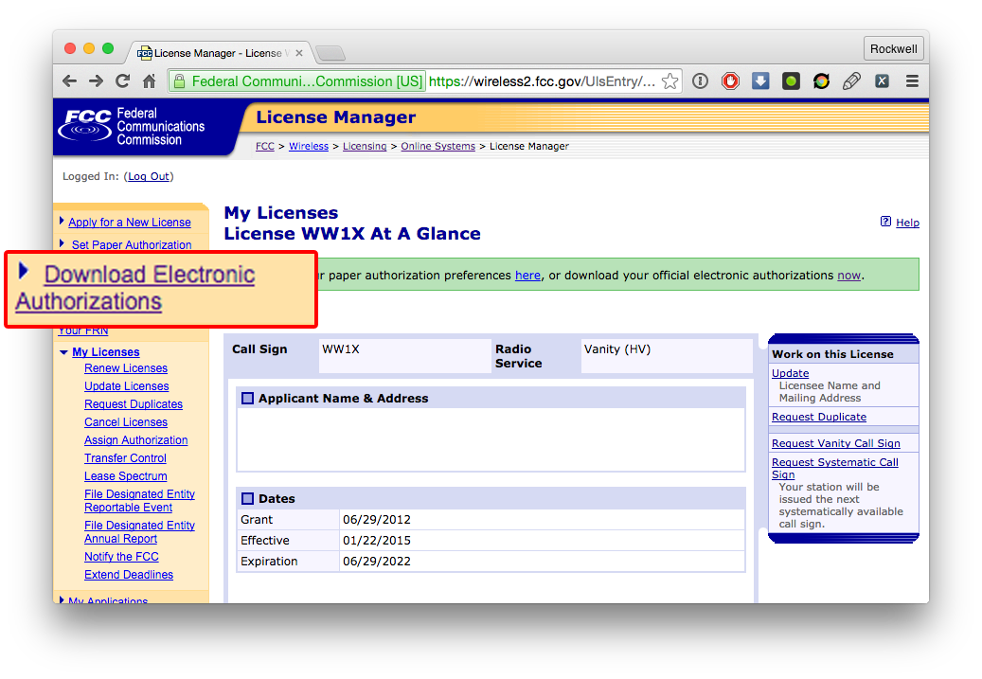This screenshot has width=982, height=679.
Task: Open the Chrome hamburger menu
Action: point(912,81)
